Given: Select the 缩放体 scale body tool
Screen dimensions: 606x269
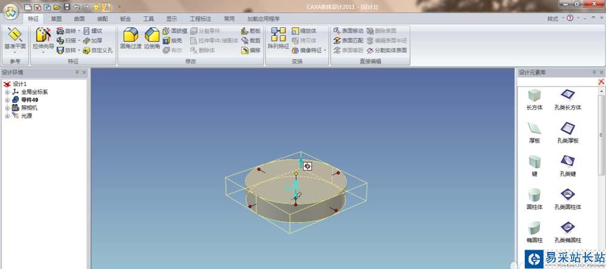Looking at the screenshot, I should coord(304,31).
